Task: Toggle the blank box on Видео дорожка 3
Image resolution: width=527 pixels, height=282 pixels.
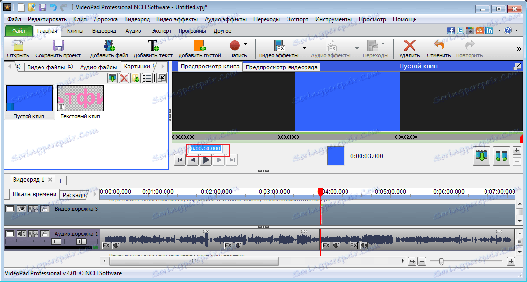Action: point(10,209)
